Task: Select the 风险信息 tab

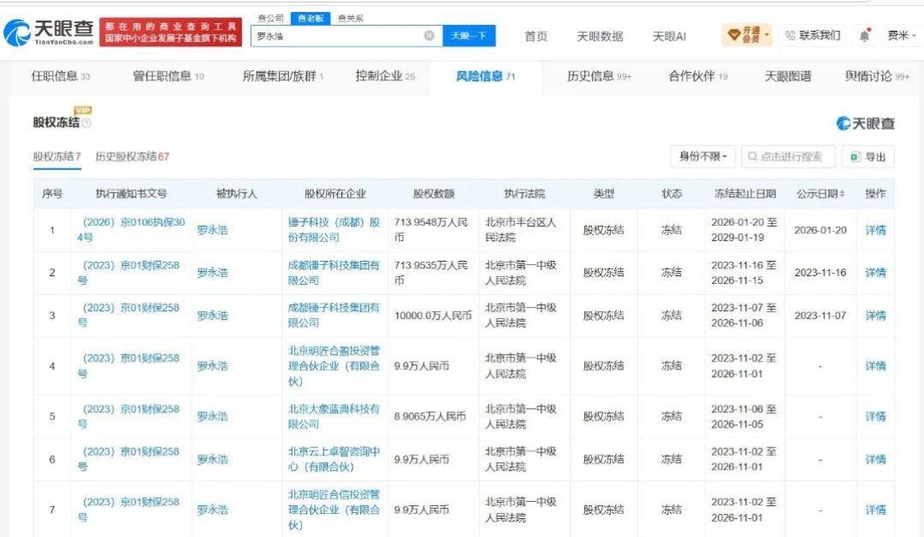Action: (486, 76)
